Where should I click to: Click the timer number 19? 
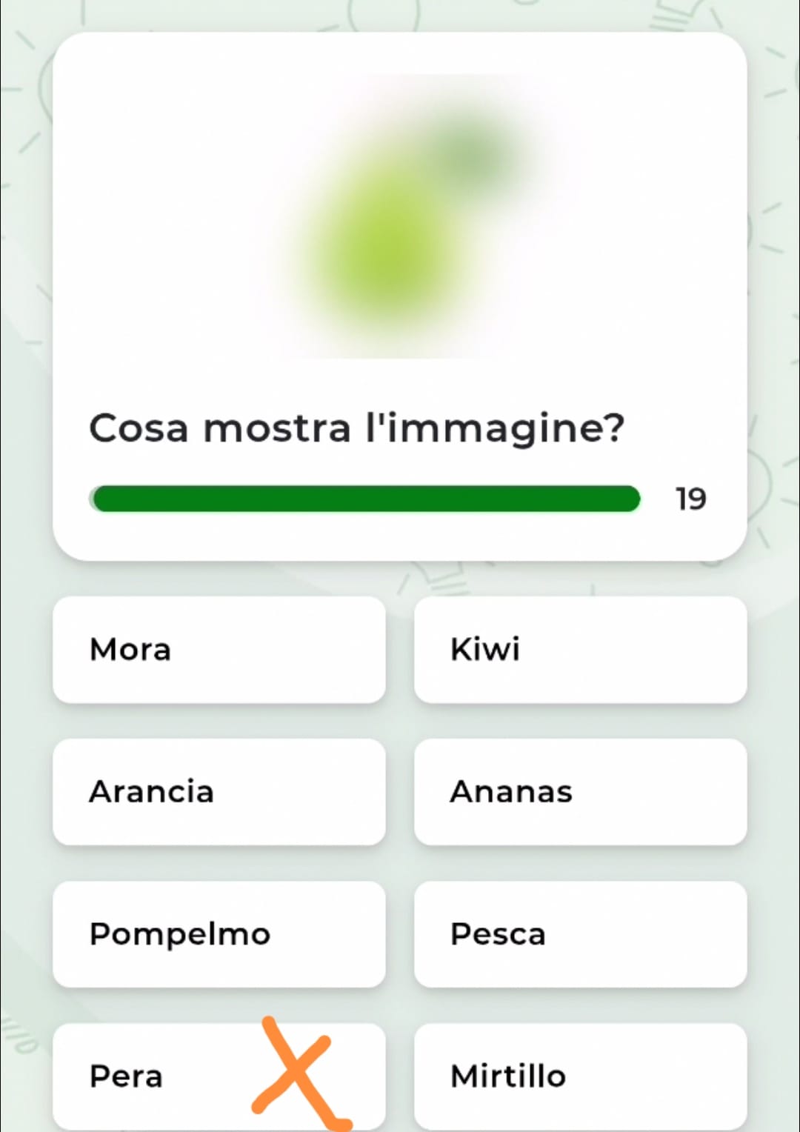[690, 499]
